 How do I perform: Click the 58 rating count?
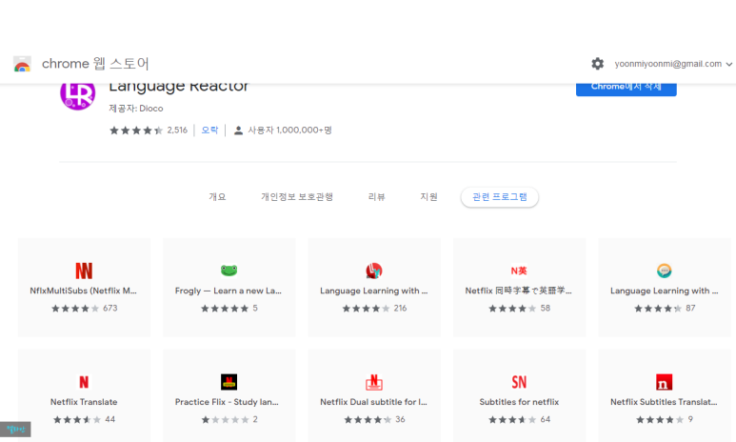[546, 308]
